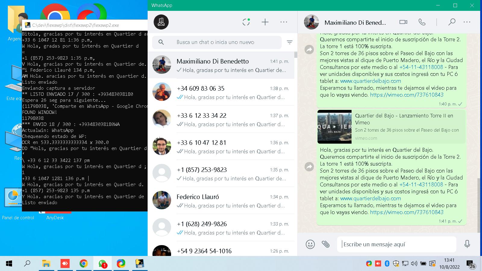Open www.quartierdelbajo.com in 1:40 message

pos(371,81)
